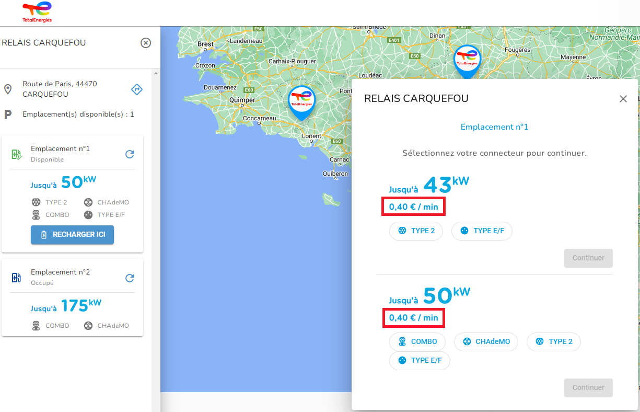This screenshot has height=412, width=640.
Task: Click the 0,40 € / min price under 43 kW
Action: click(414, 207)
